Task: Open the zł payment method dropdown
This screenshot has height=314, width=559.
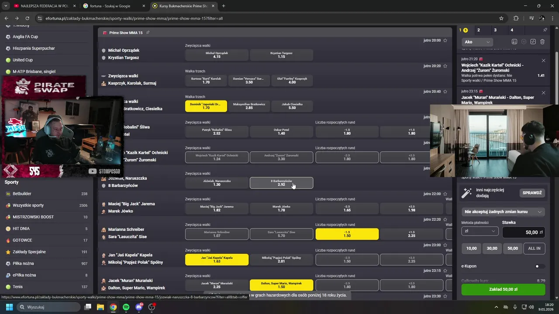Action: click(x=480, y=231)
